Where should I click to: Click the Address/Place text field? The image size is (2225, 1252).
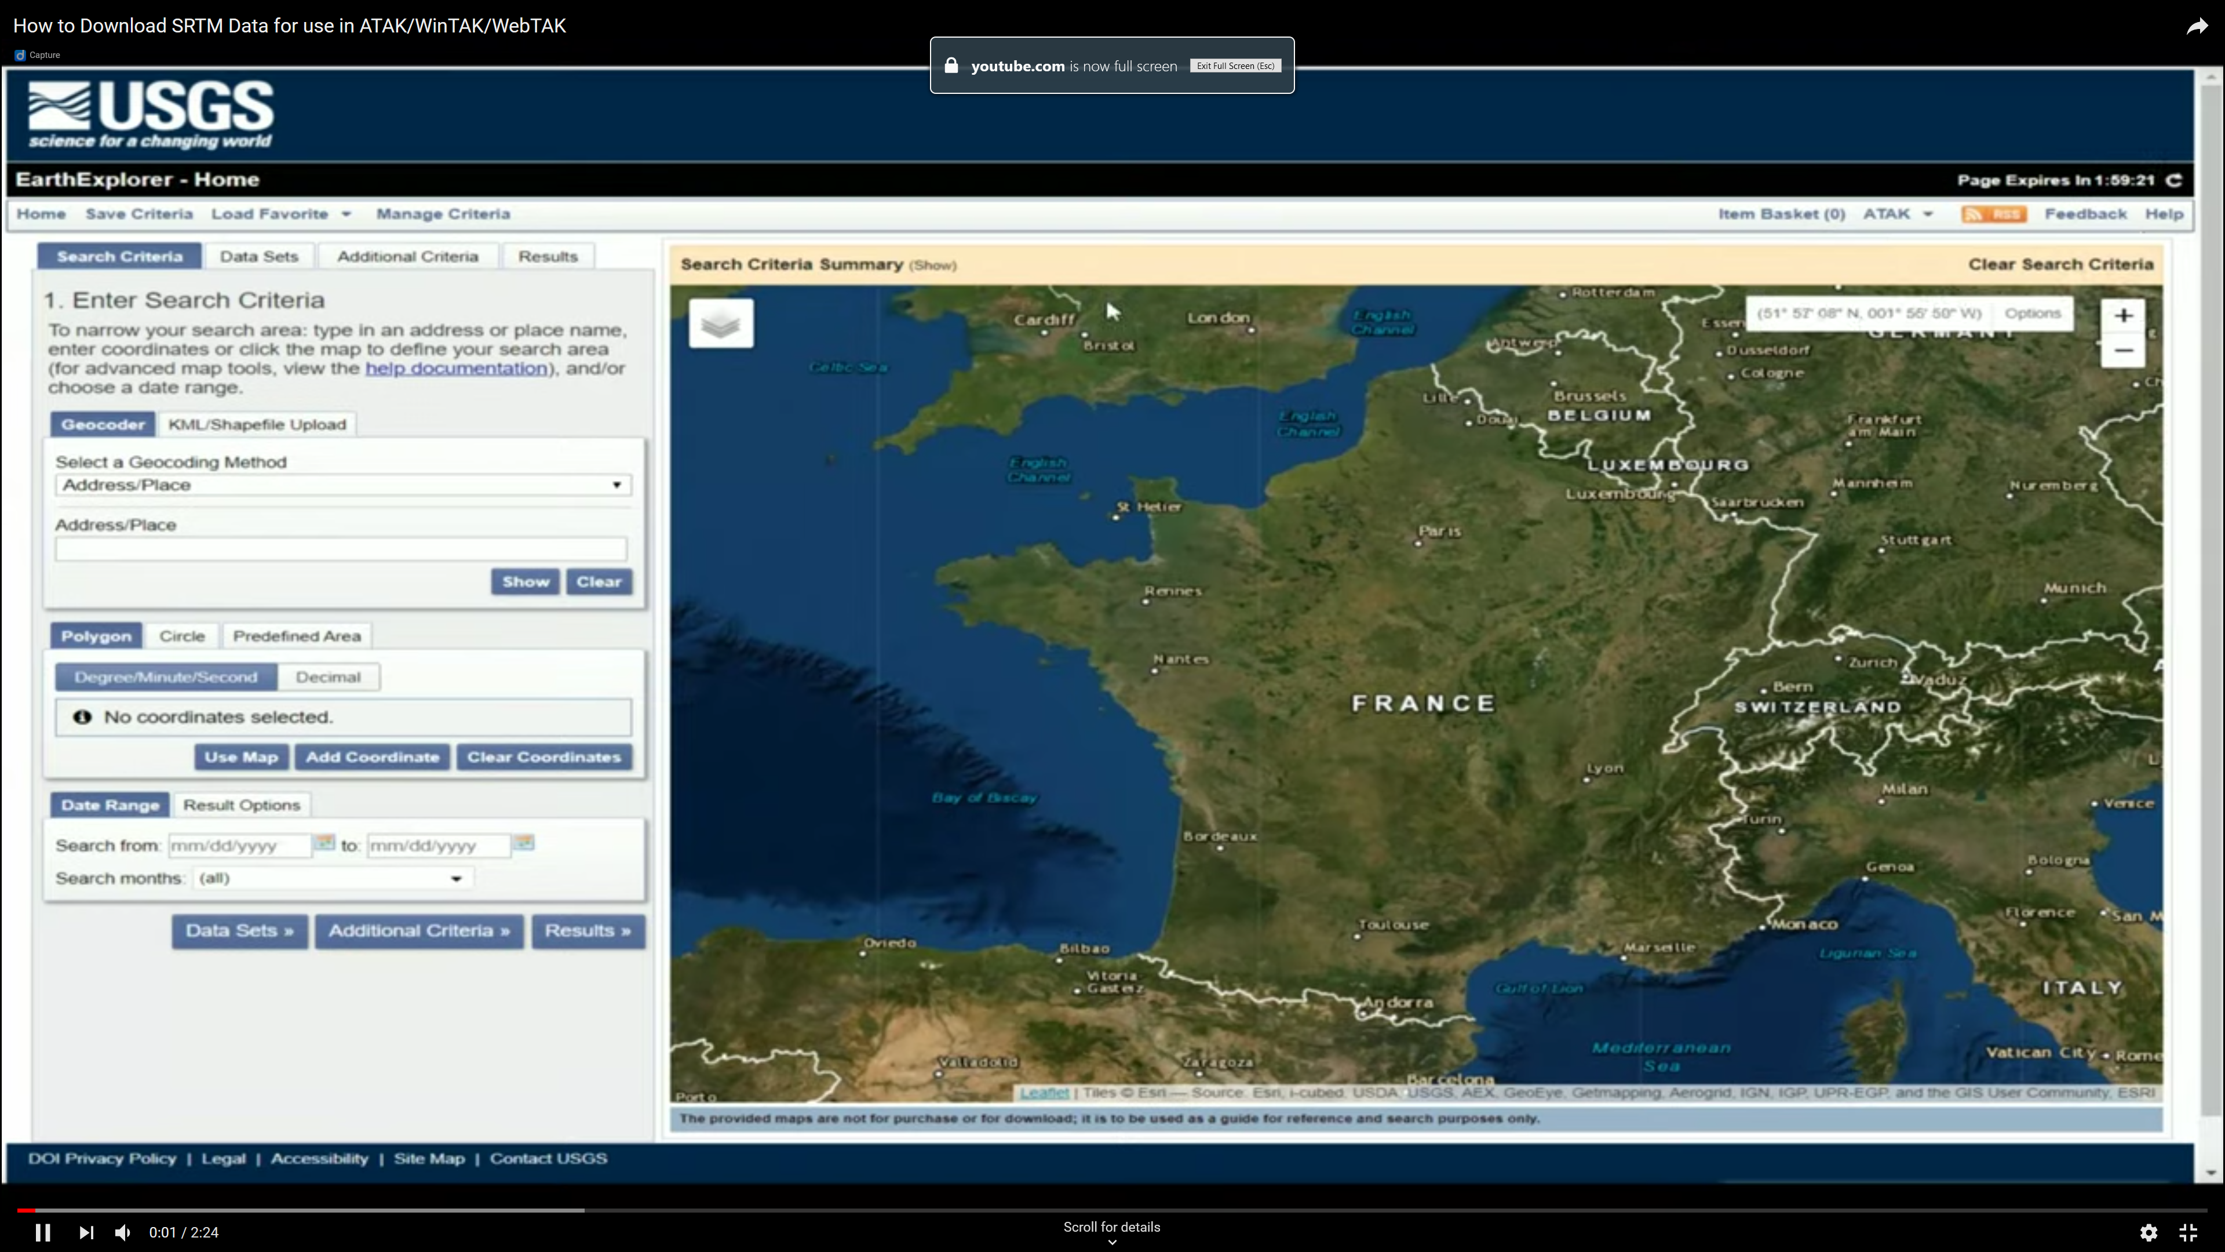point(340,549)
